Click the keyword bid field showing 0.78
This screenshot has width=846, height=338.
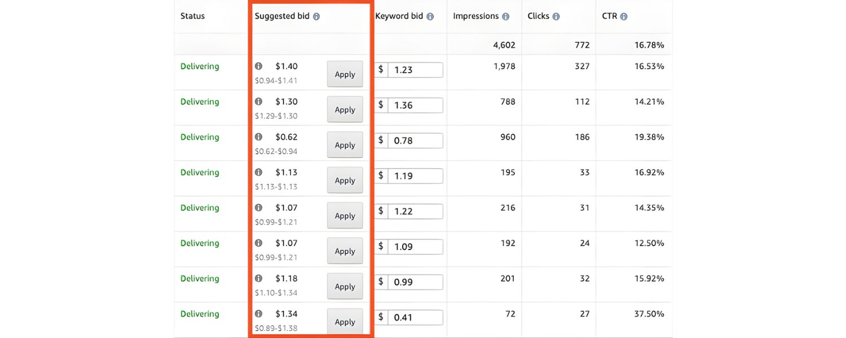415,140
